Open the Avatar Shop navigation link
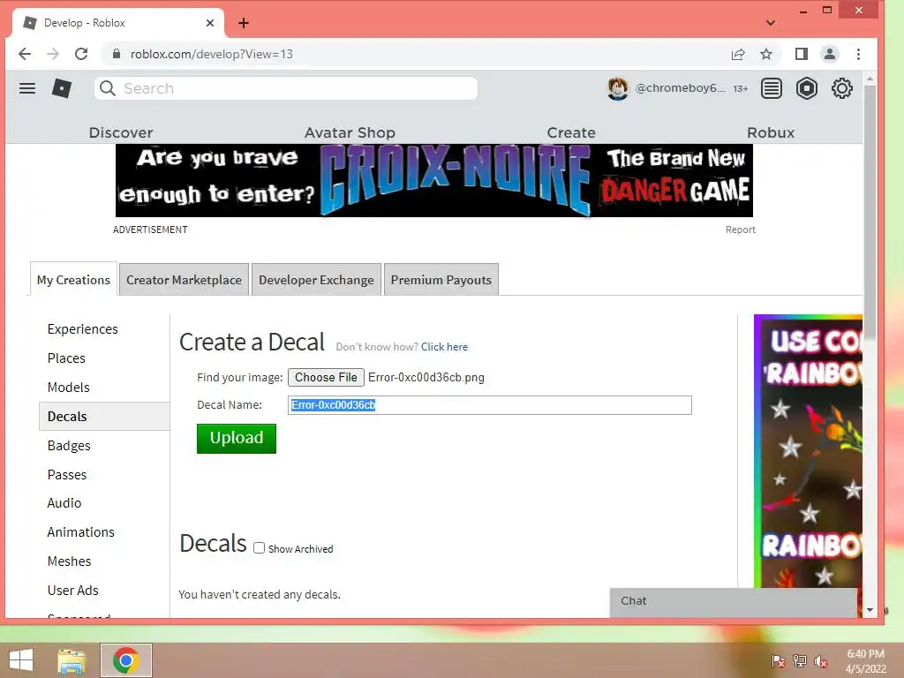 pos(350,132)
